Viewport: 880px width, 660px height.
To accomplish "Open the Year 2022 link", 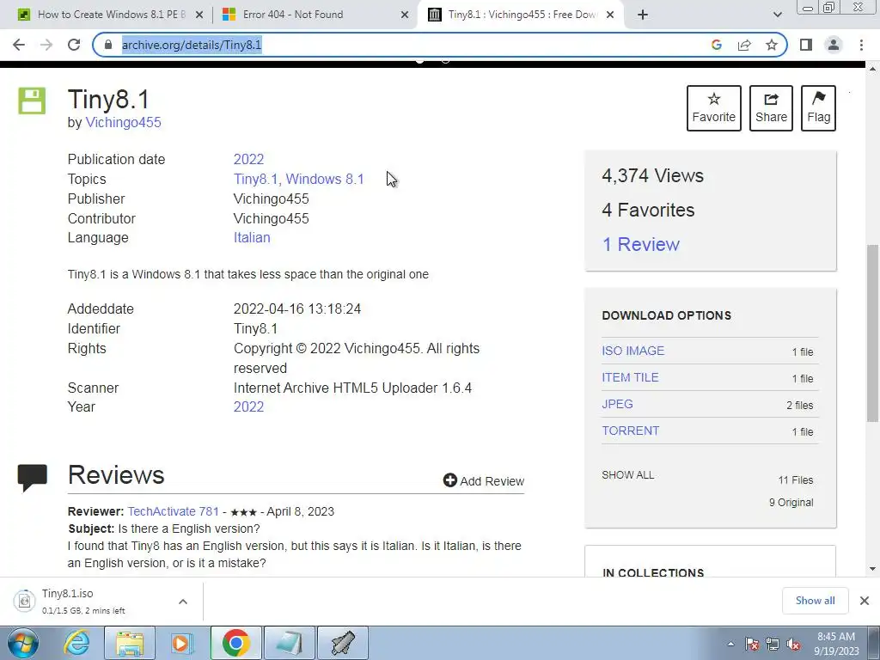I will [x=248, y=406].
